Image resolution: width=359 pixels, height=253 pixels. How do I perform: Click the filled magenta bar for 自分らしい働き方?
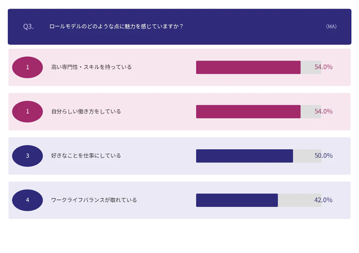248,112
